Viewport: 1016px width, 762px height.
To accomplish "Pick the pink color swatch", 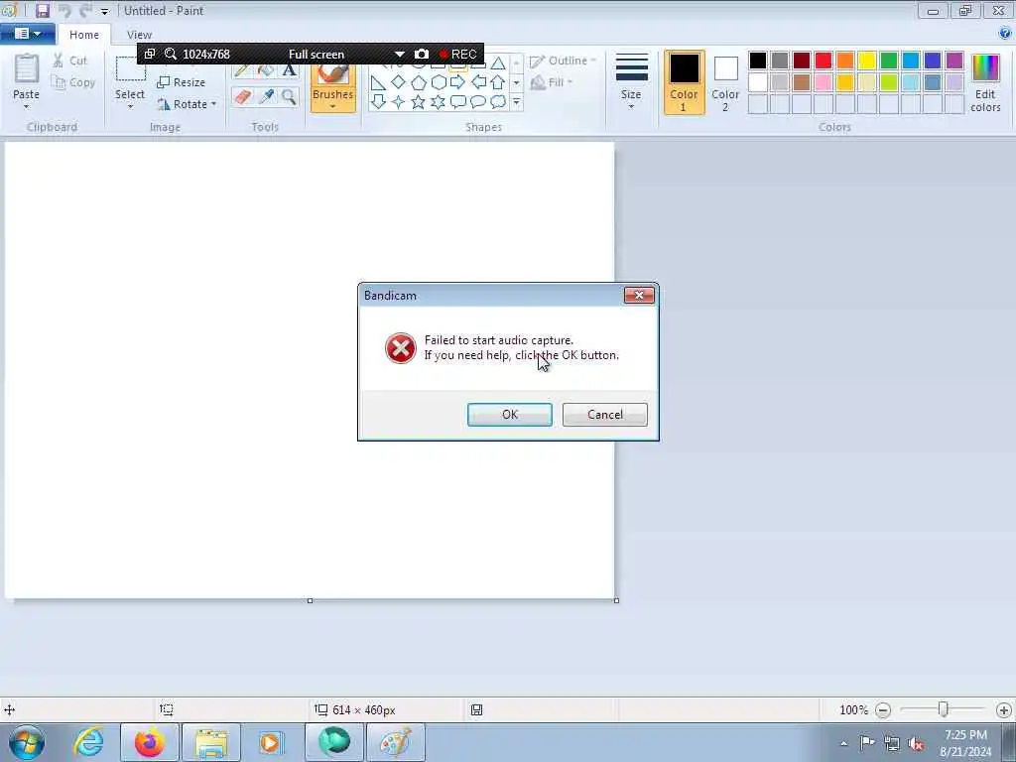I will point(824,82).
